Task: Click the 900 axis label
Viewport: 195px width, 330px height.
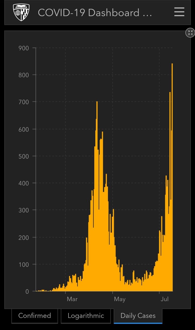Action: tap(24, 48)
